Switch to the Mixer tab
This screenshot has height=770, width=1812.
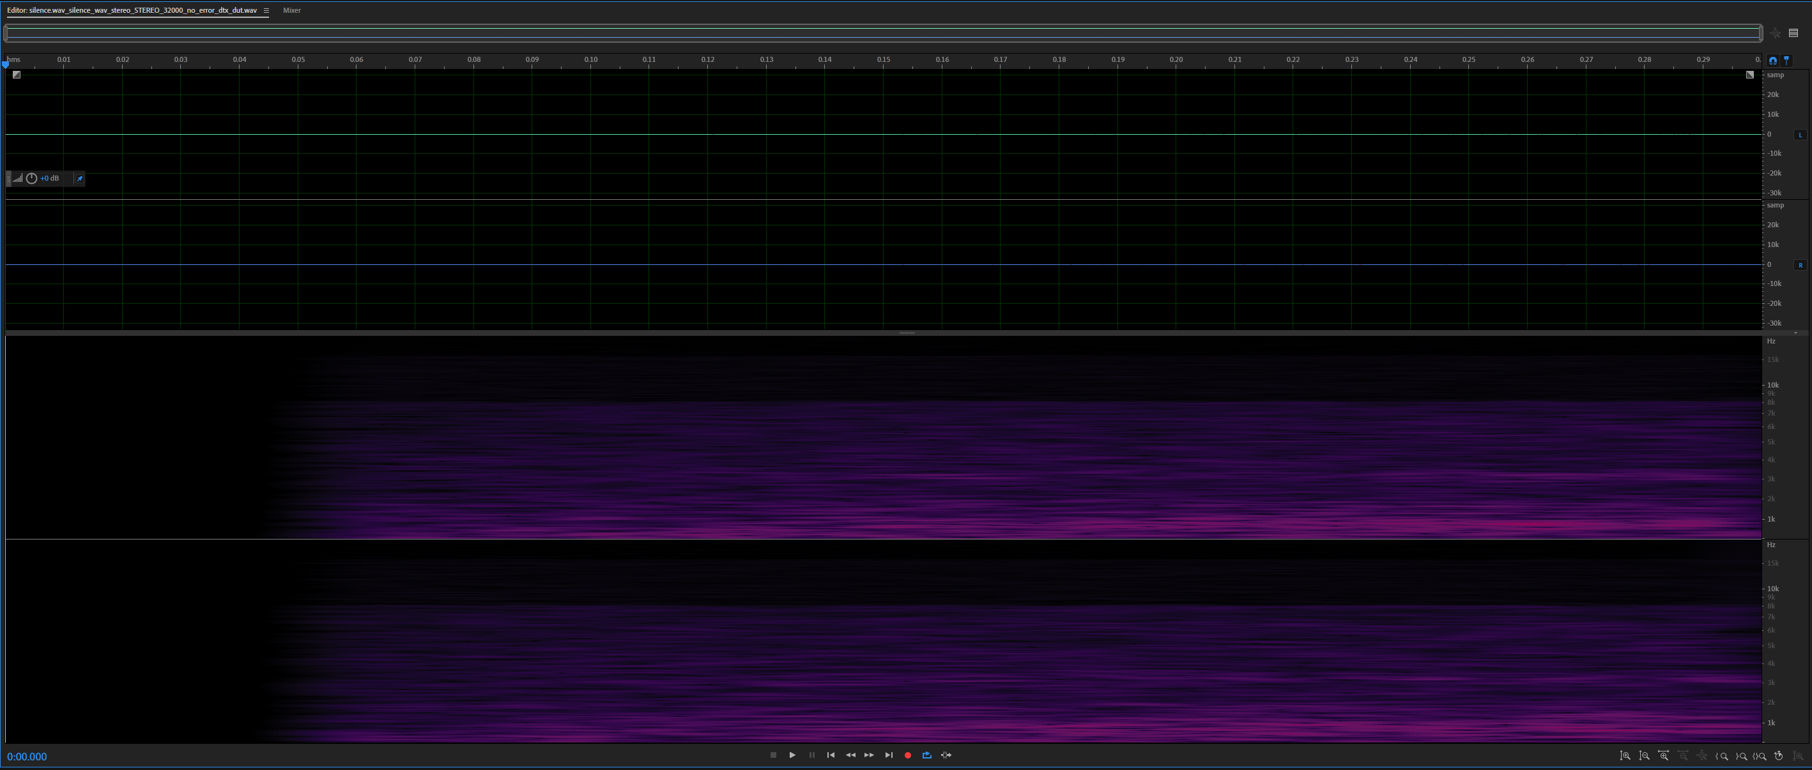pyautogui.click(x=291, y=11)
